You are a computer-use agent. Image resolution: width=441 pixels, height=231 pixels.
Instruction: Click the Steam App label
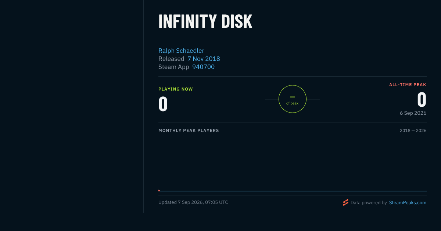174,67
